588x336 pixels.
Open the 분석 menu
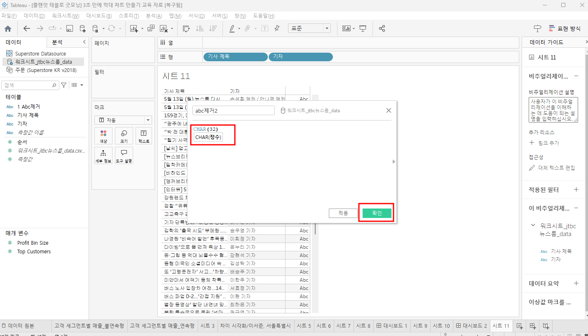tap(154, 16)
